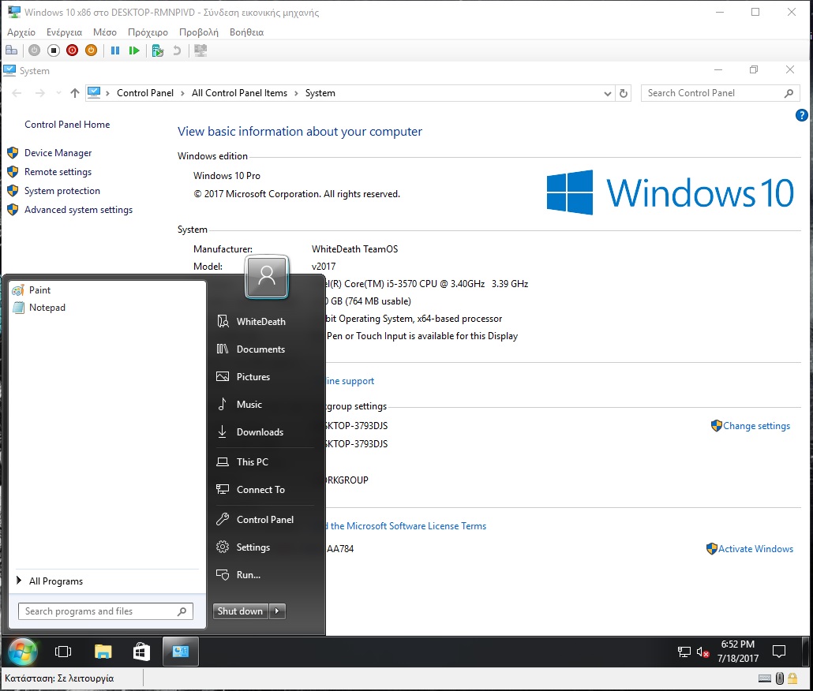Click the red Shut Down icon
Screen dimensions: 813x691
72,50
